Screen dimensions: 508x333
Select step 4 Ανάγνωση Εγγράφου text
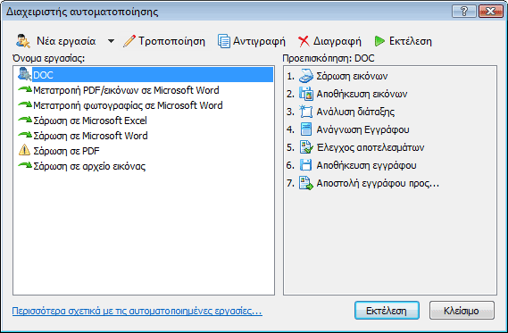point(362,129)
